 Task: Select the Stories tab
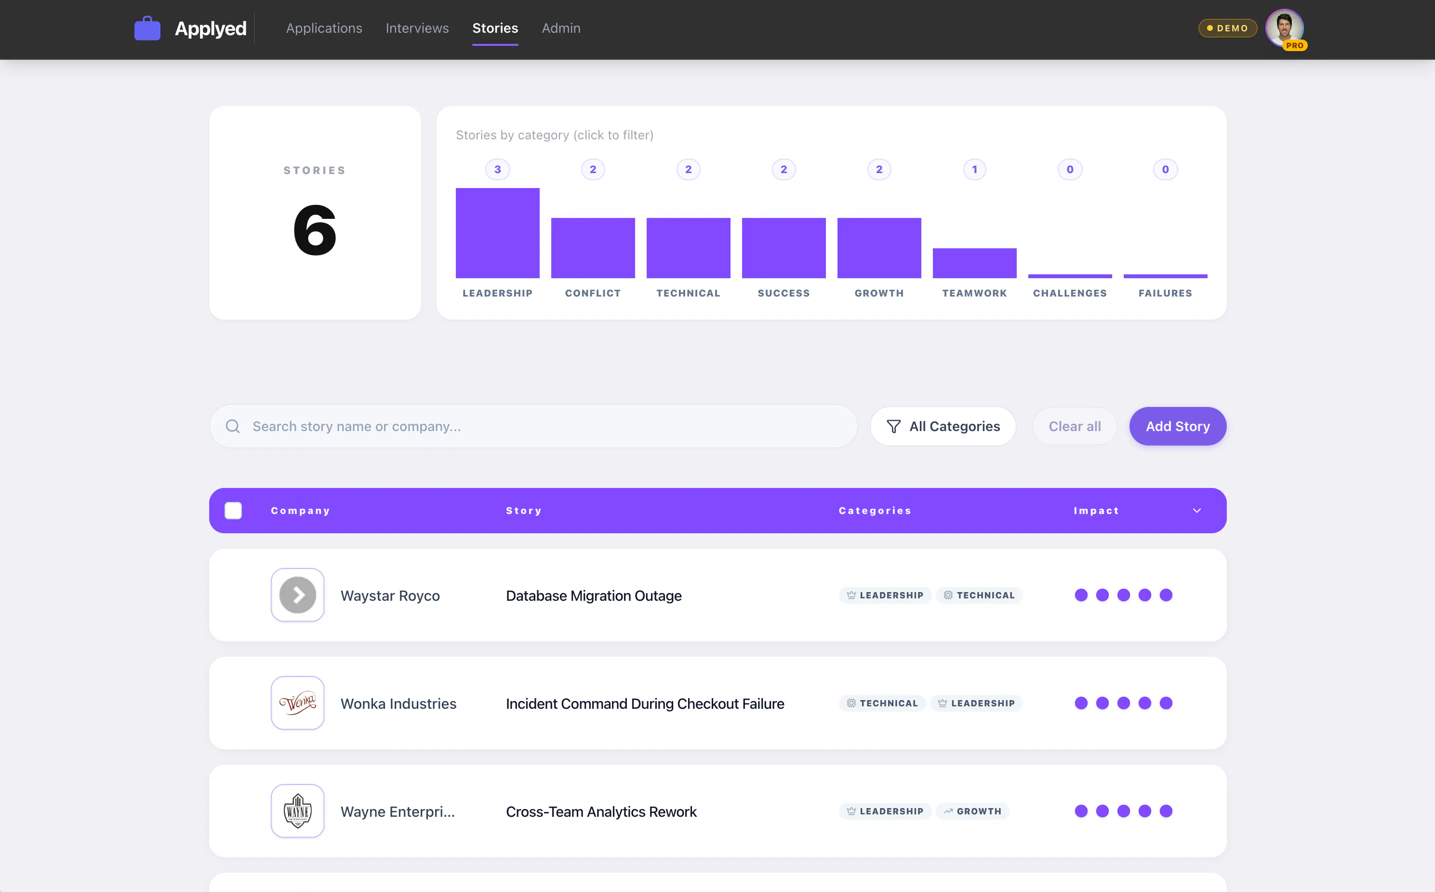(x=495, y=28)
